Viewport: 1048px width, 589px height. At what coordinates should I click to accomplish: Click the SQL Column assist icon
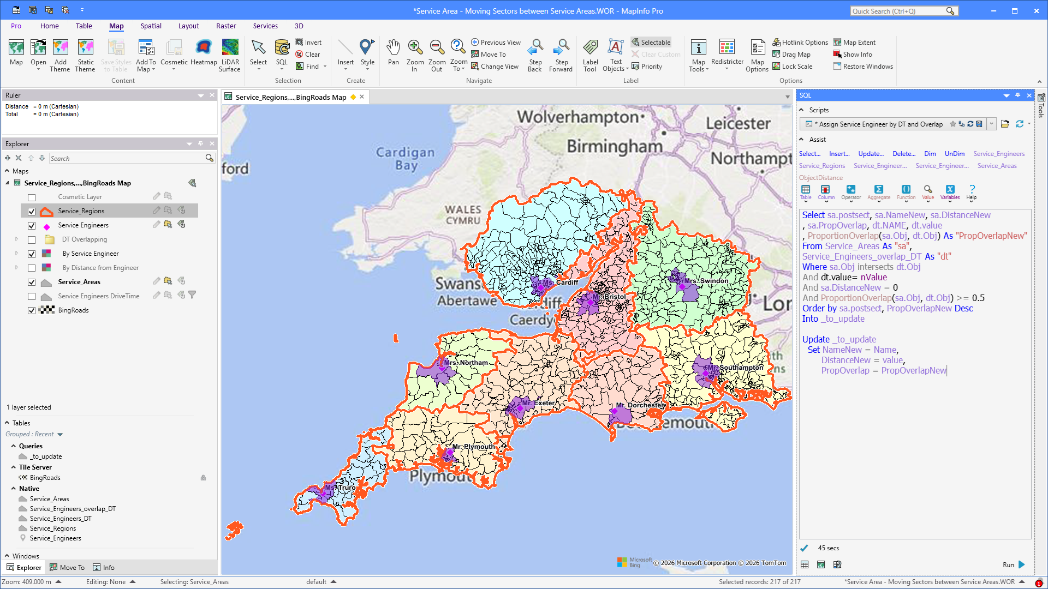[x=826, y=192]
